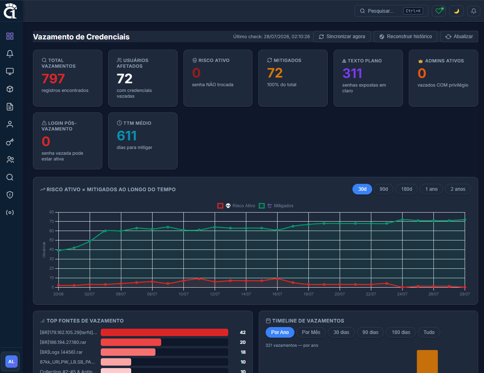Image resolution: width=484 pixels, height=373 pixels.
Task: Open the shield alert icon in sidebar
Action: [10, 195]
